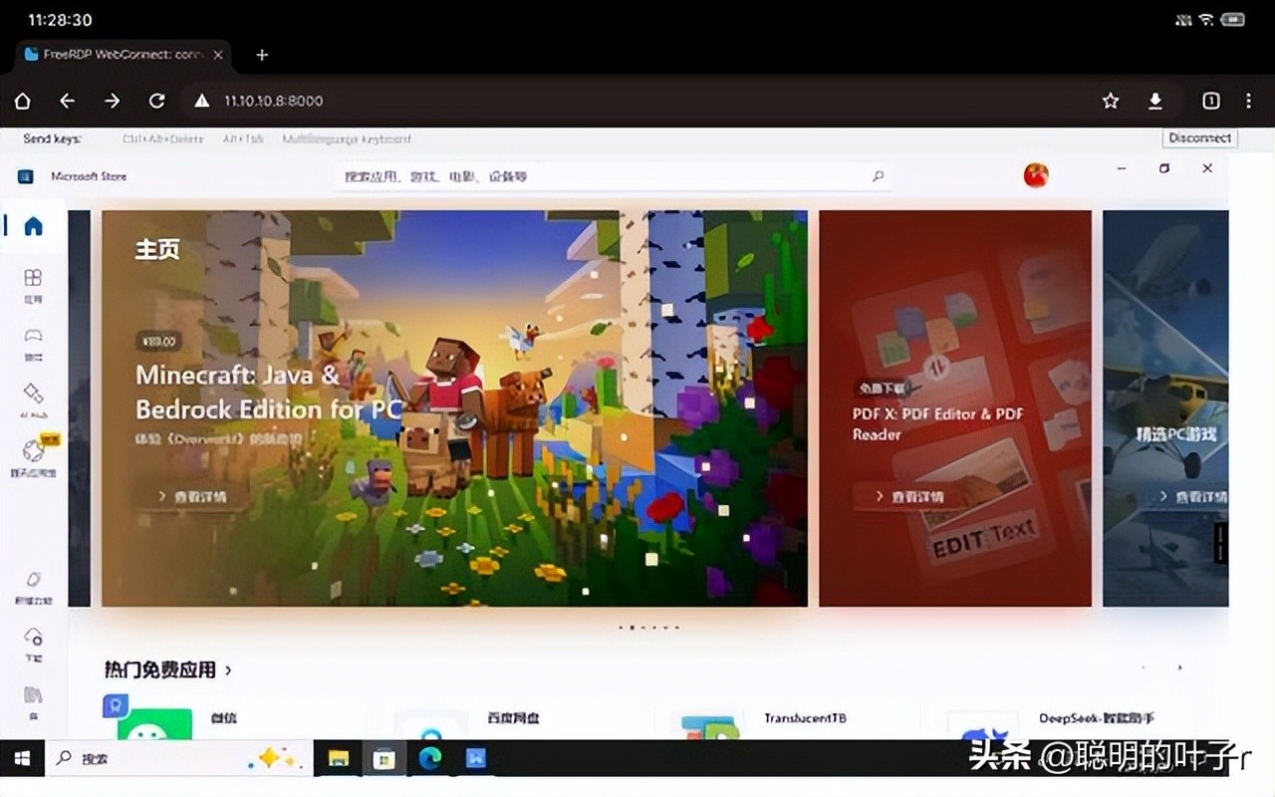The image size is (1275, 797).
Task: Open the Home tab in Microsoft Store sidebar
Action: pyautogui.click(x=33, y=226)
